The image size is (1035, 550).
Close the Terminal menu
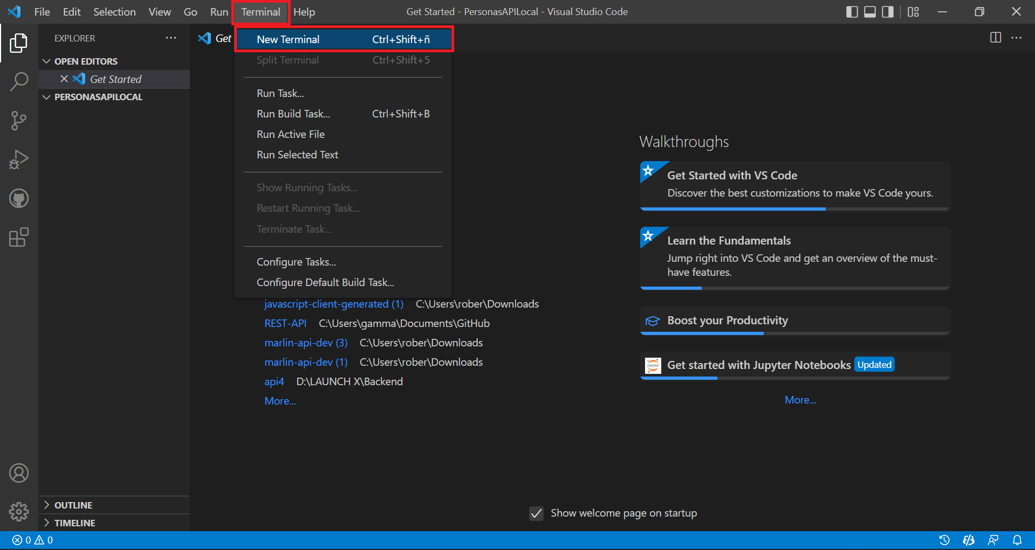[x=261, y=12]
